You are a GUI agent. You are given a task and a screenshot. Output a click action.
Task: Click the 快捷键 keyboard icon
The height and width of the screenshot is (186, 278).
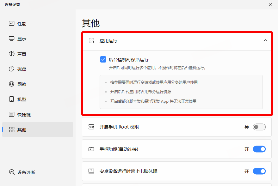(x=12, y=114)
